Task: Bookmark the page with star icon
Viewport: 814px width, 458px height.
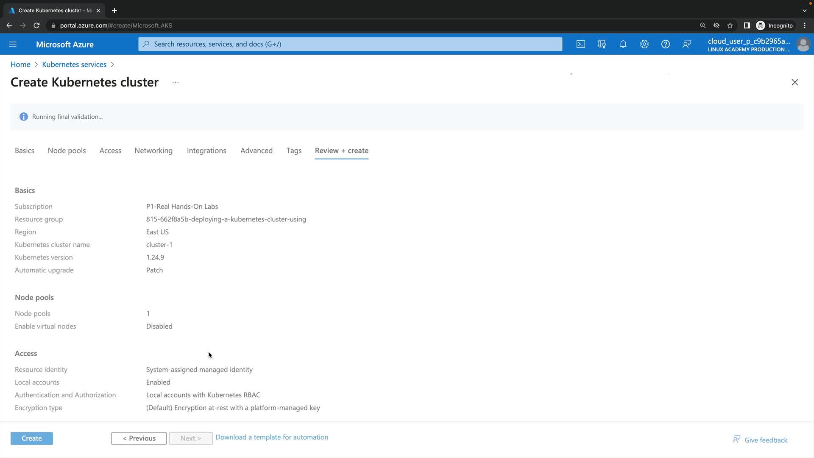Action: pos(730,25)
